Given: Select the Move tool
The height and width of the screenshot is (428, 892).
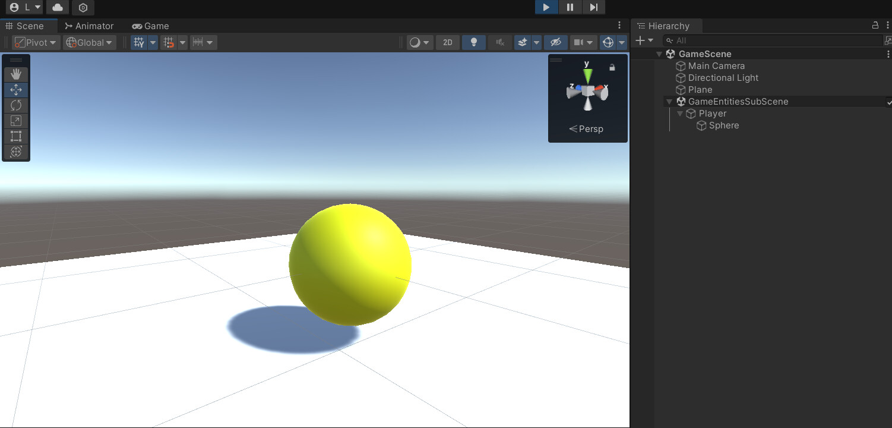Looking at the screenshot, I should click(x=15, y=90).
